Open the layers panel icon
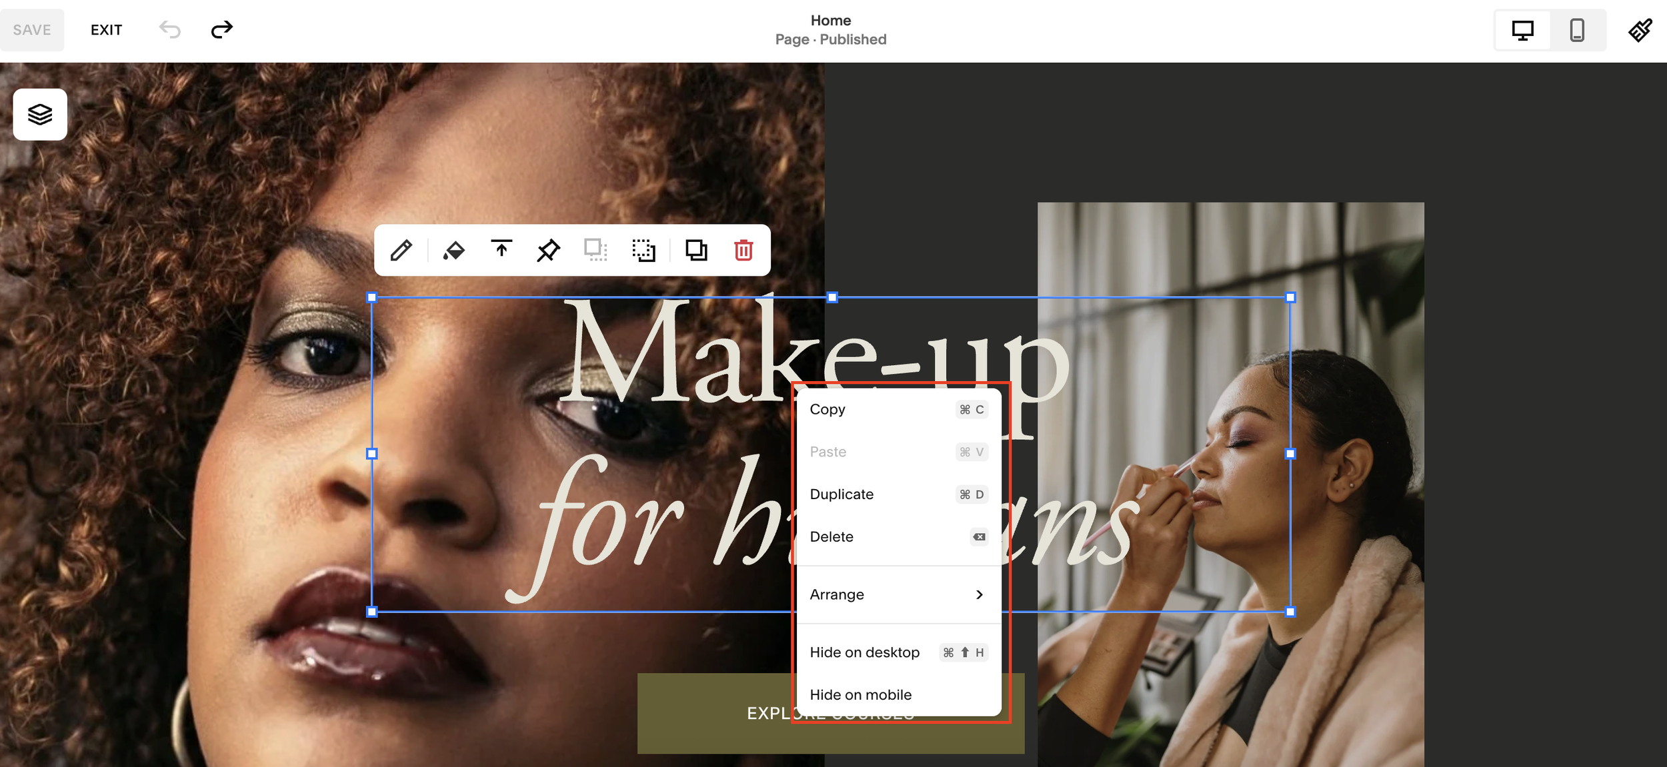 click(x=40, y=115)
